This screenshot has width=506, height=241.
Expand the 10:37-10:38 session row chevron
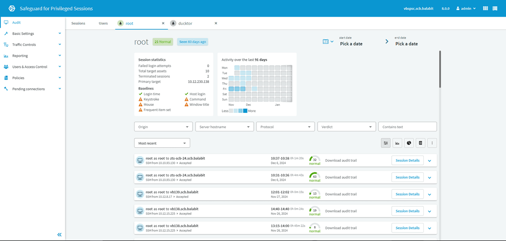[x=429, y=160]
